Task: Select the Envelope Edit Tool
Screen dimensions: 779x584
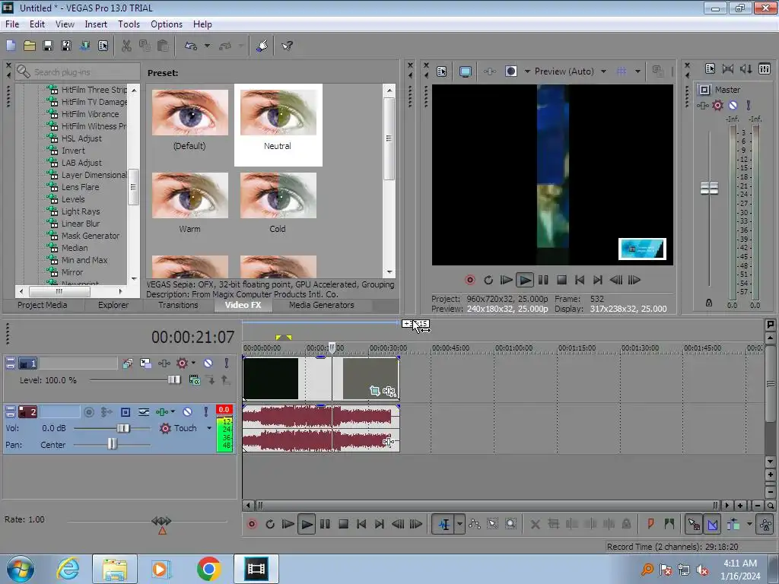Action: 475,524
